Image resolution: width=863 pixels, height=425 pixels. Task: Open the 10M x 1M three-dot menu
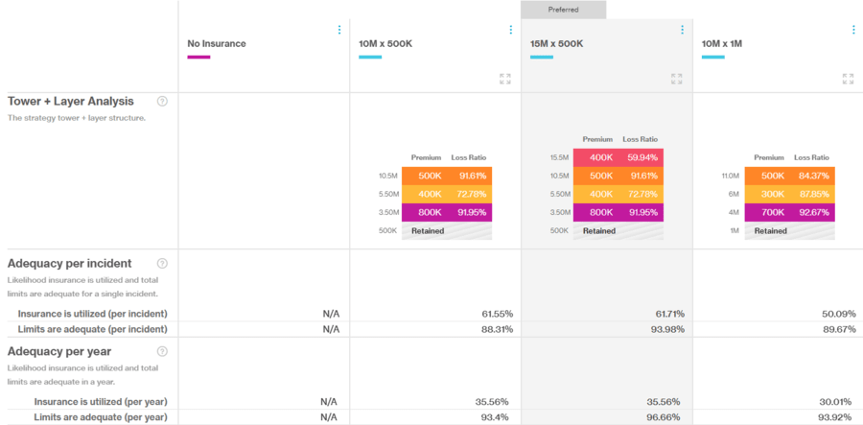(x=853, y=30)
